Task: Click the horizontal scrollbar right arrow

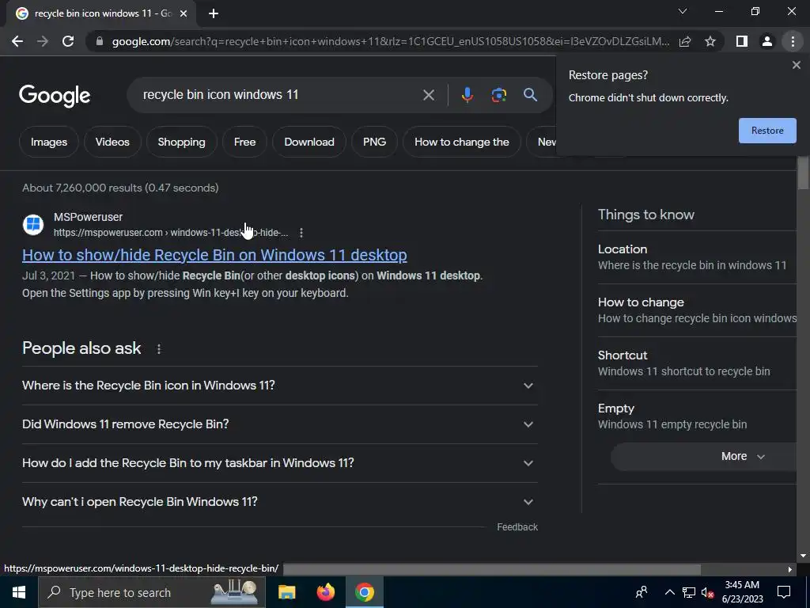Action: click(789, 569)
